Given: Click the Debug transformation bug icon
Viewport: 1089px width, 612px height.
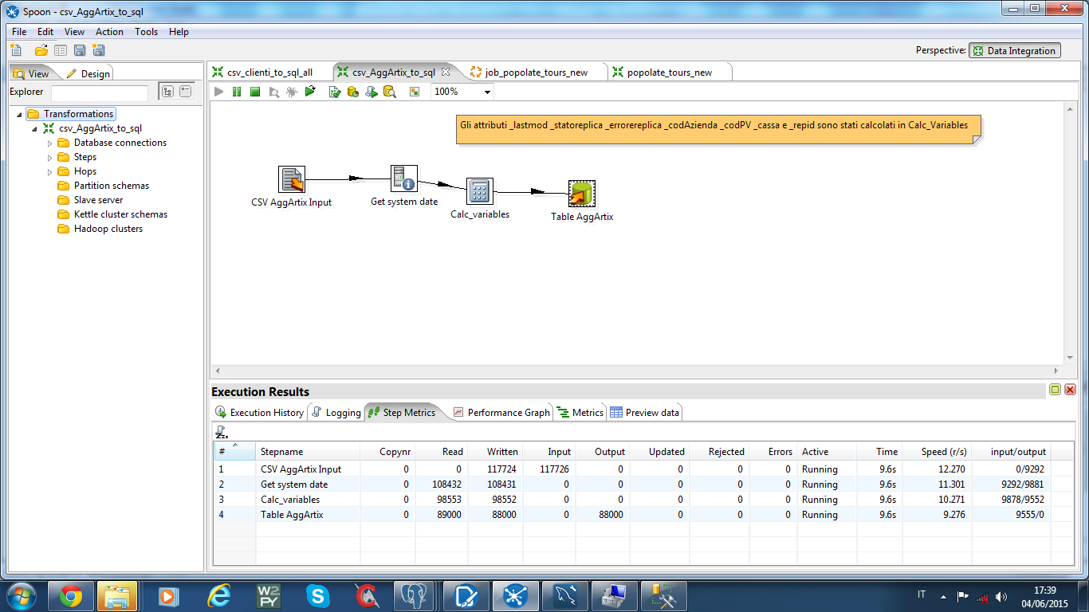Looking at the screenshot, I should pyautogui.click(x=292, y=92).
